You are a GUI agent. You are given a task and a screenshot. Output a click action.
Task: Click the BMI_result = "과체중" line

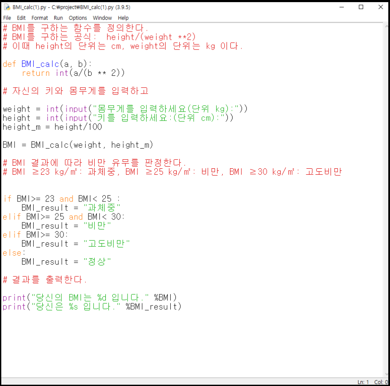click(x=71, y=207)
